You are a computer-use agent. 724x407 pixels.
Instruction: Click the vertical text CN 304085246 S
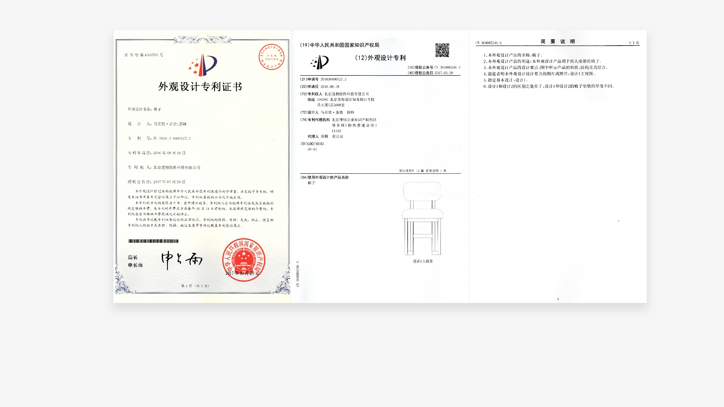298,274
